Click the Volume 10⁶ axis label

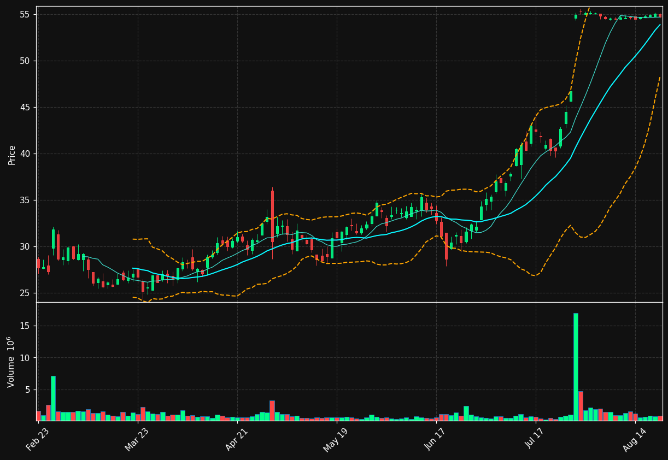point(11,362)
